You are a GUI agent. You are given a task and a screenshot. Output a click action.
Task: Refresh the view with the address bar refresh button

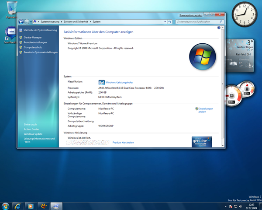coord(169,22)
